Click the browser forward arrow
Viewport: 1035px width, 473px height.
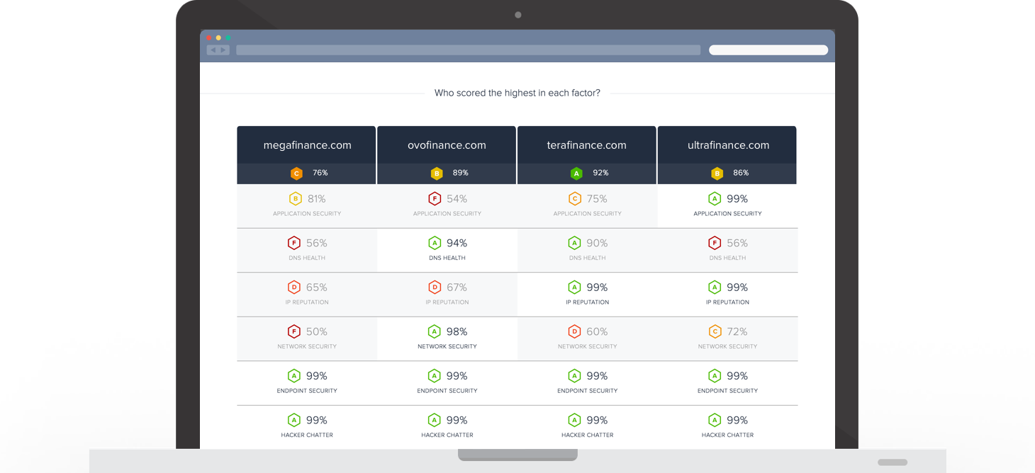pos(223,50)
